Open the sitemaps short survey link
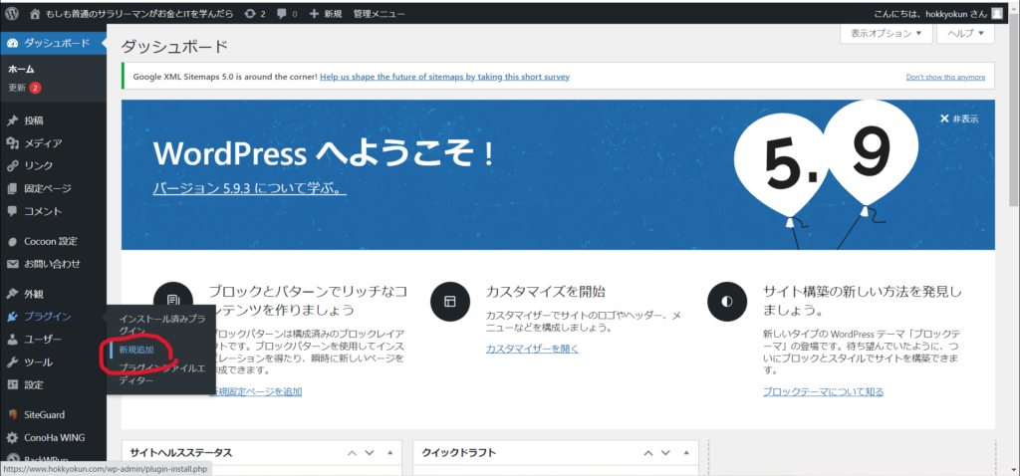This screenshot has height=476, width=1020. 445,77
